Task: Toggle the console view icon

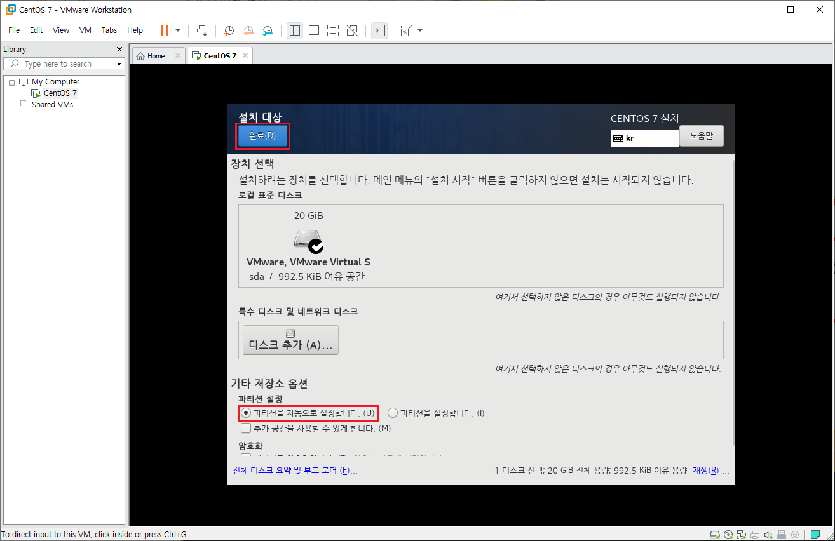Action: (379, 30)
